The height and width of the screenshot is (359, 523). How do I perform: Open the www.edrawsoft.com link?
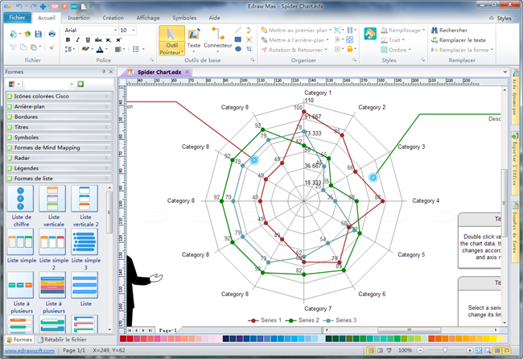pos(28,351)
